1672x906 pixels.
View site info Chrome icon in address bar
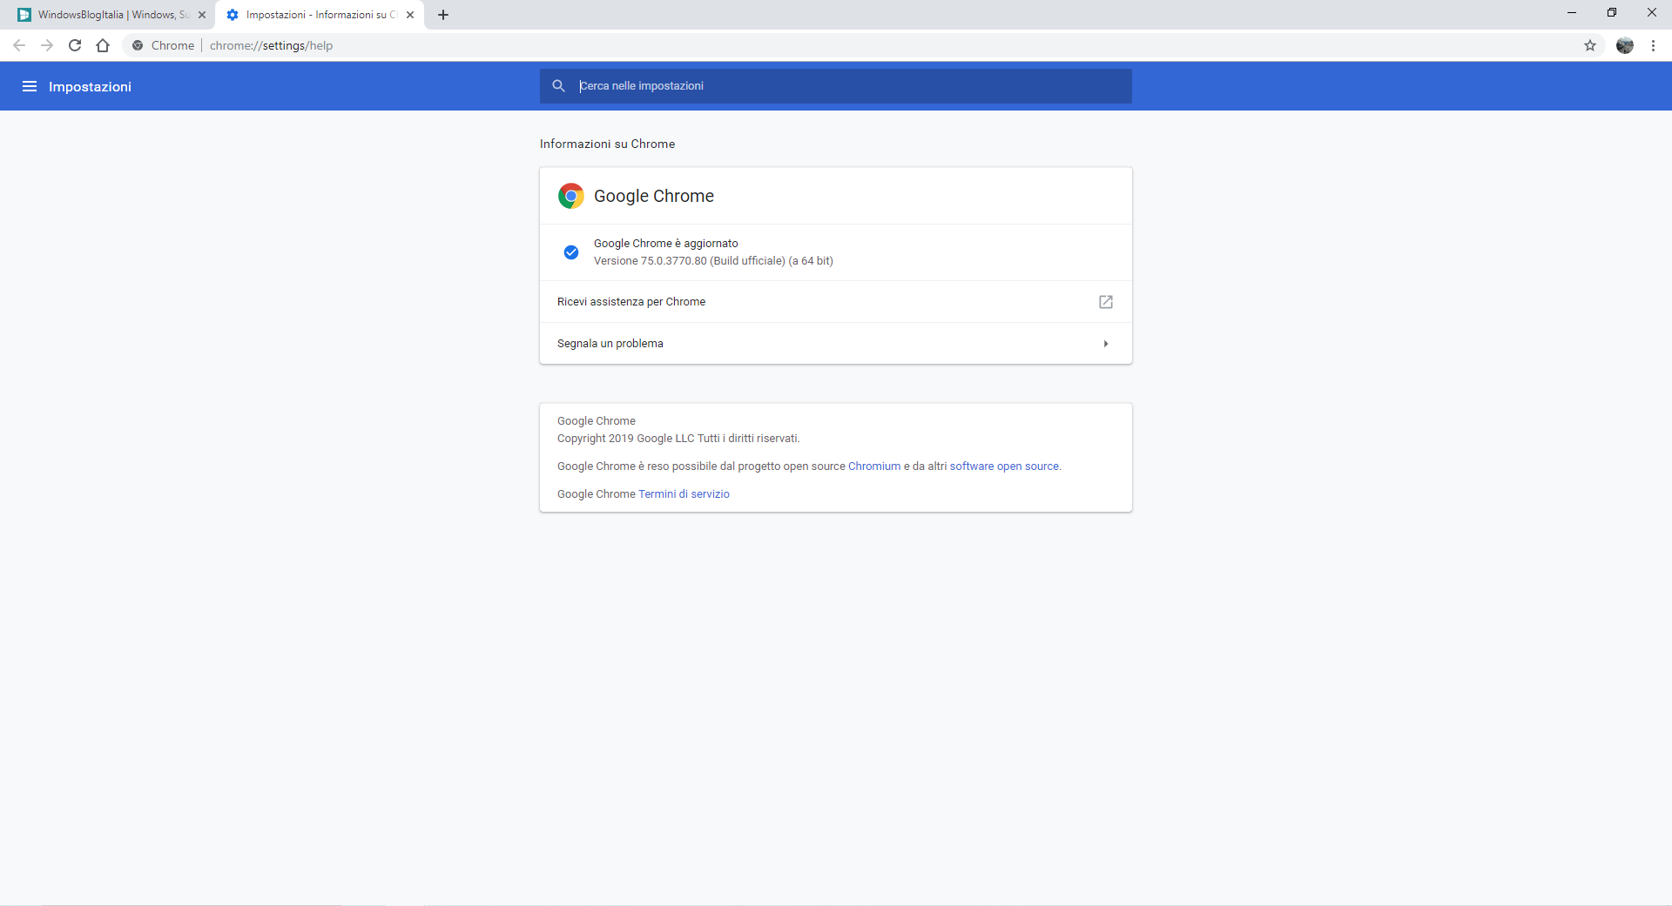pos(138,45)
